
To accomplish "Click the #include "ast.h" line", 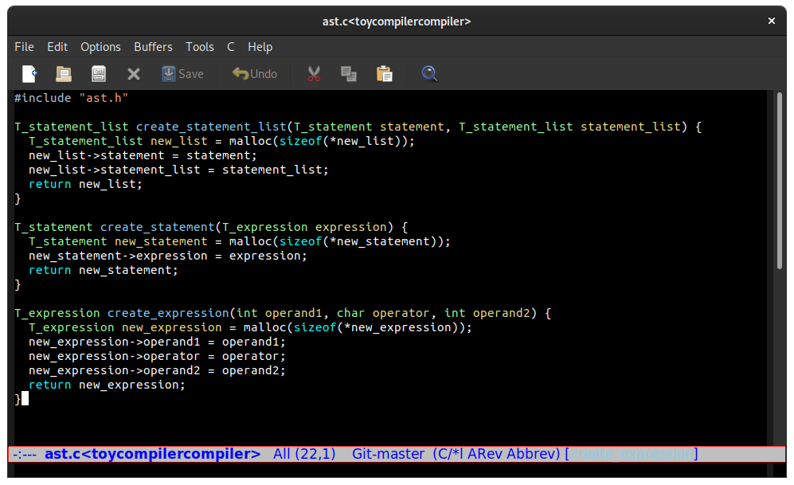I will [71, 98].
